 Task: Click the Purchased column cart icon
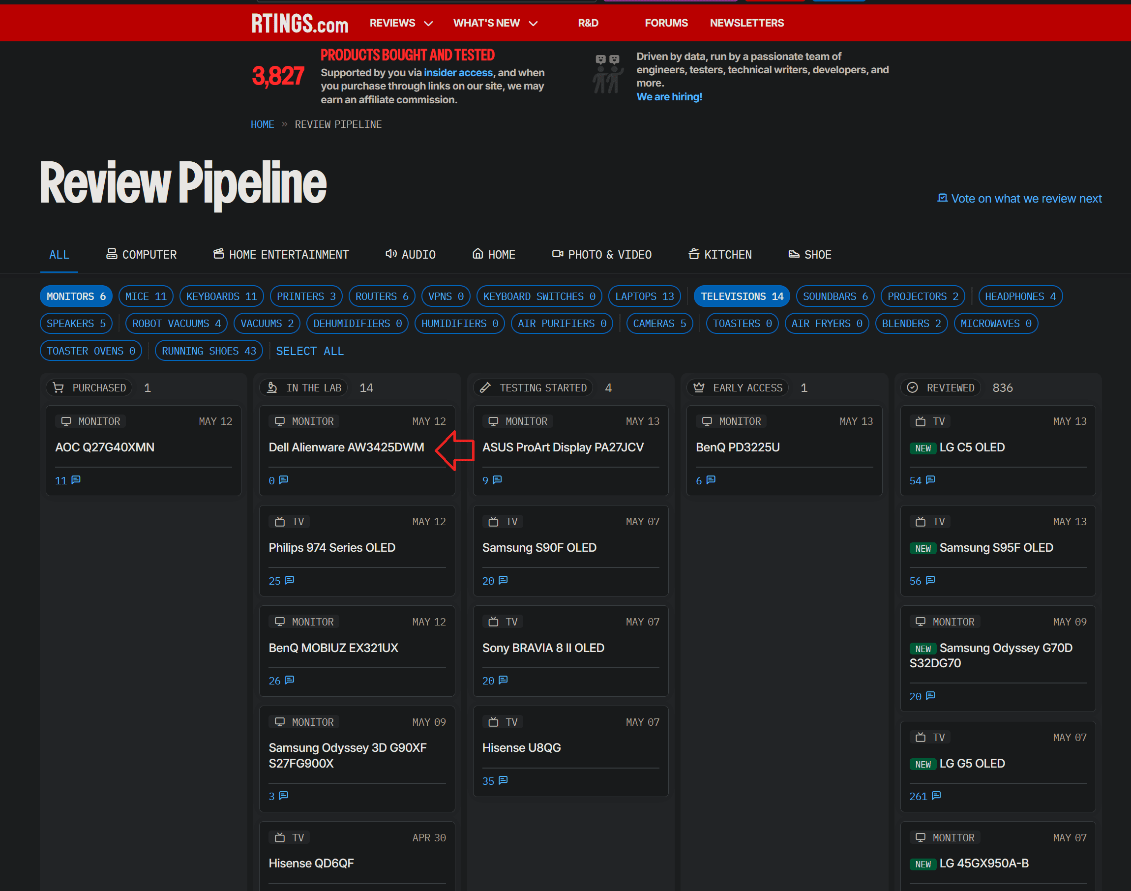tap(59, 387)
